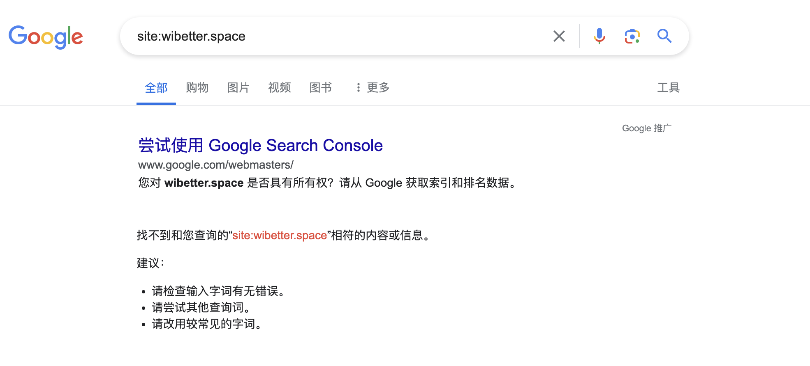Open the 更多 dropdown menu
Screen dimensions: 810x366
point(373,87)
